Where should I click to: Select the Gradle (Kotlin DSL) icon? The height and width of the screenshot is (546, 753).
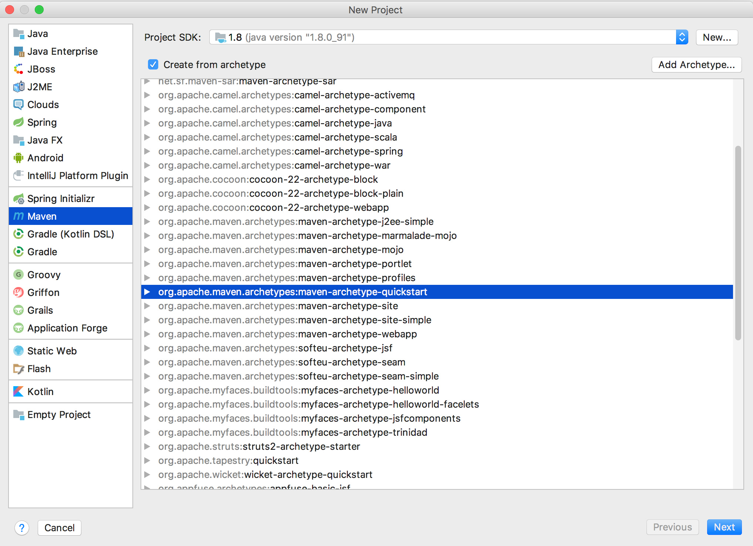point(18,234)
